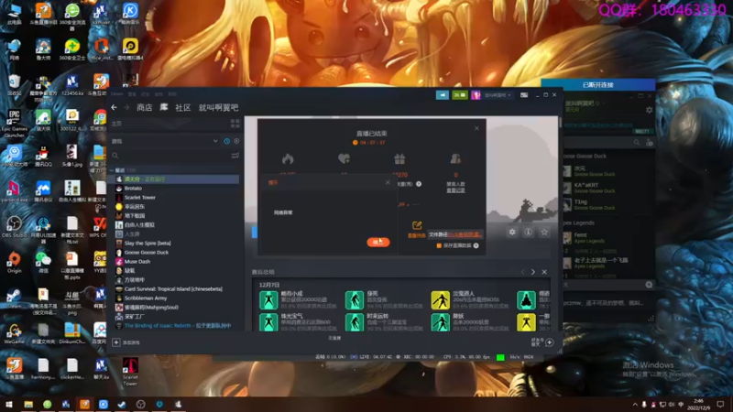This screenshot has width=733, height=412.
Task: Close the 赛后总结 summary section
Action: coord(544,272)
